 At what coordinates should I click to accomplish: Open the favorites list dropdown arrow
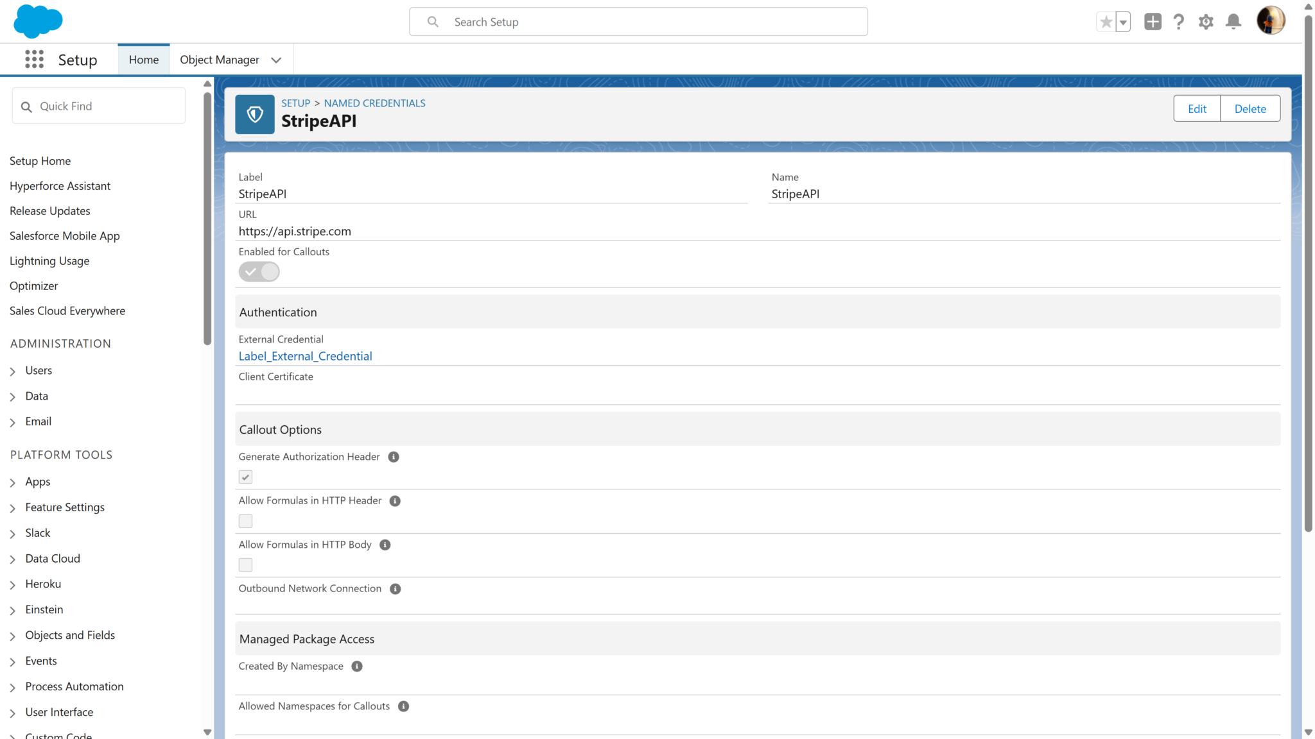(x=1123, y=22)
